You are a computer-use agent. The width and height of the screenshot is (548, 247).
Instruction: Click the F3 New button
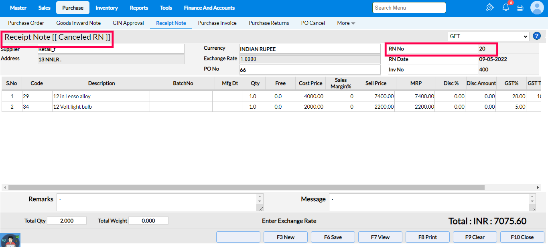pos(286,237)
